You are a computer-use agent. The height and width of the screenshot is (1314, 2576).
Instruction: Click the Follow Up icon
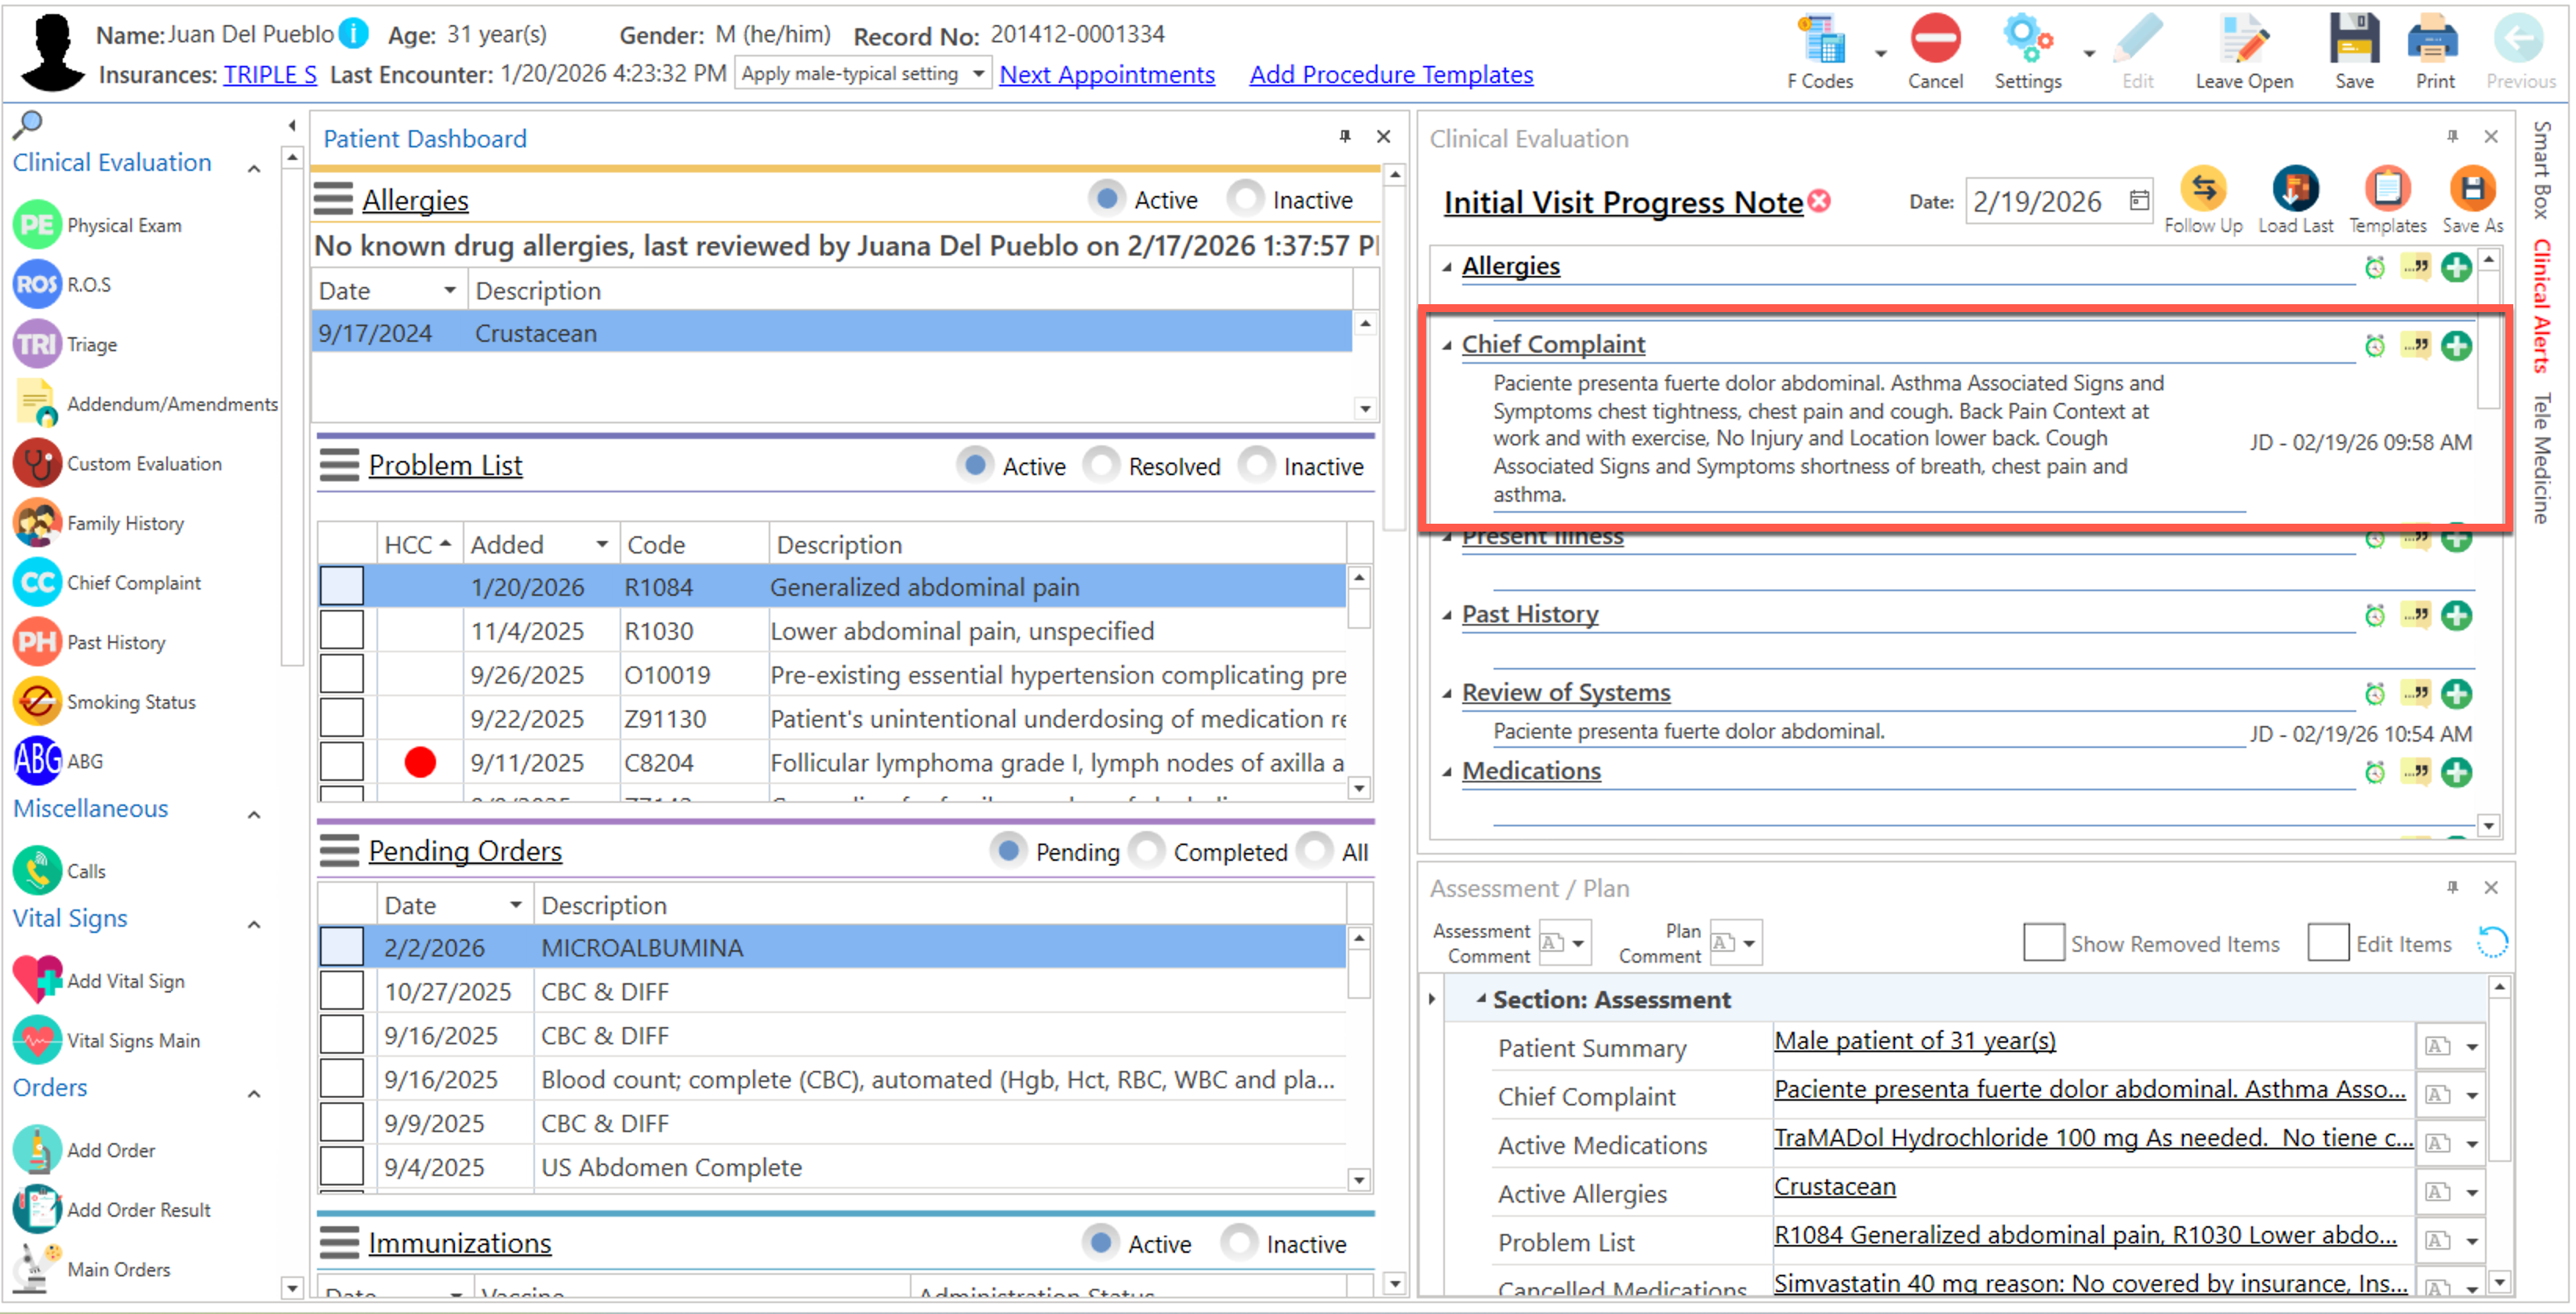tap(2203, 190)
